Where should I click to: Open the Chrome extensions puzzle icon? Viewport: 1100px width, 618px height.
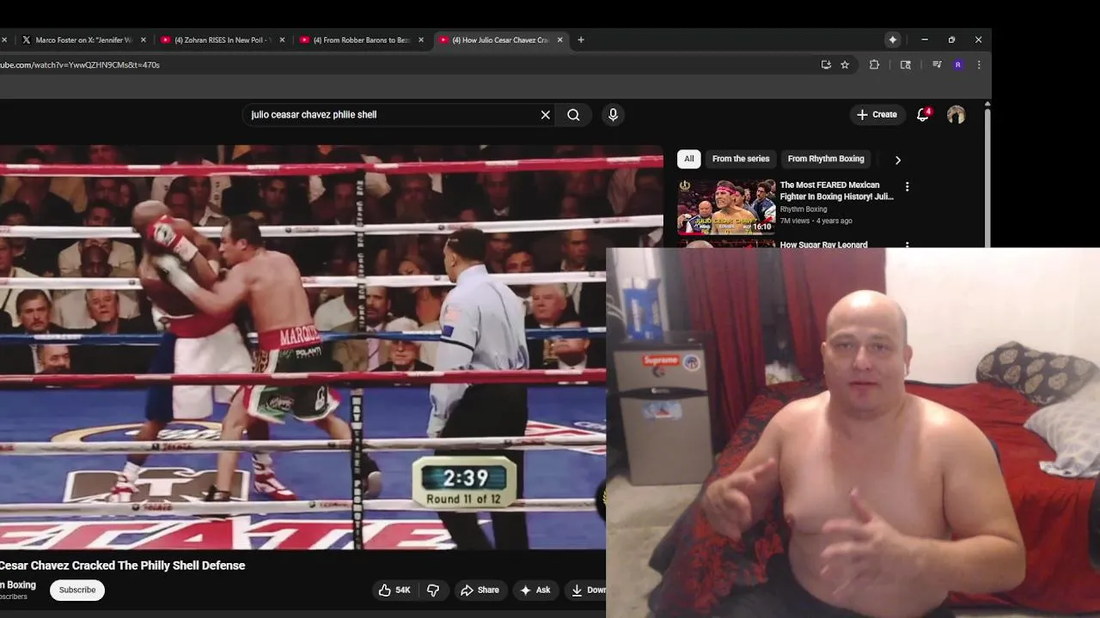[874, 64]
